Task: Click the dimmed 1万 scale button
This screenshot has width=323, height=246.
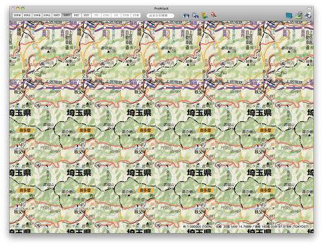Action: pyautogui.click(x=116, y=15)
